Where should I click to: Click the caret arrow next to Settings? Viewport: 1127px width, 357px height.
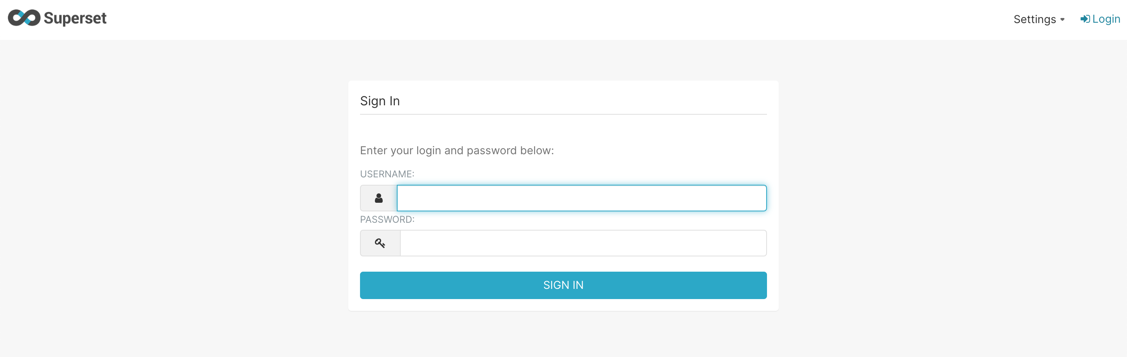click(1063, 20)
